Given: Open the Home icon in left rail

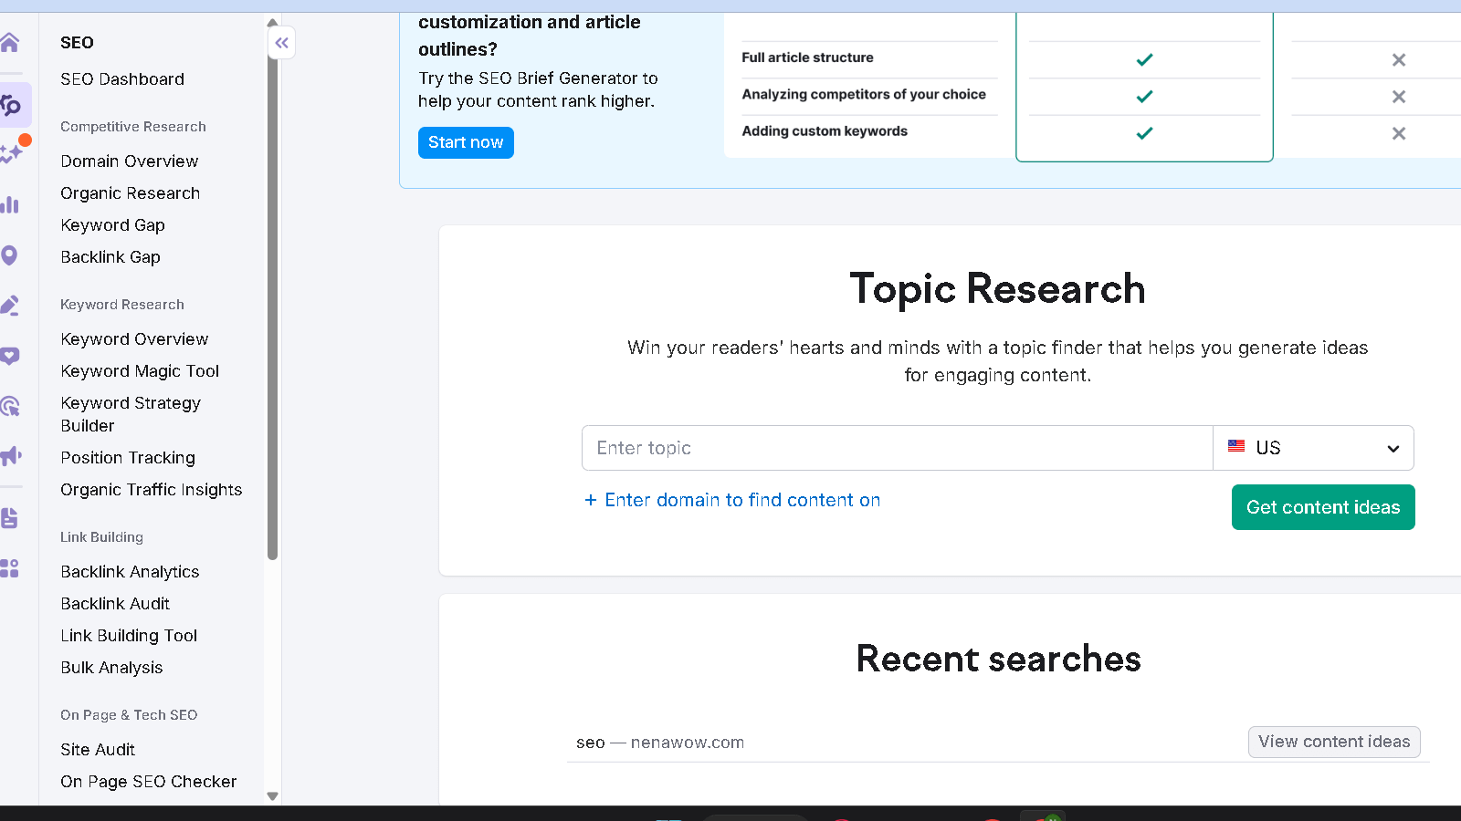Looking at the screenshot, I should [x=10, y=43].
